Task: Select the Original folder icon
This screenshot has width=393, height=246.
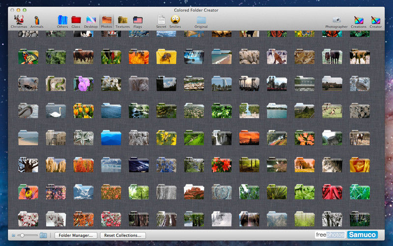Action: 201,22
